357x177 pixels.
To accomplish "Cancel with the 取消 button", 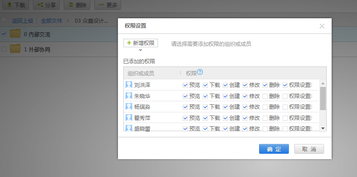I will point(309,149).
